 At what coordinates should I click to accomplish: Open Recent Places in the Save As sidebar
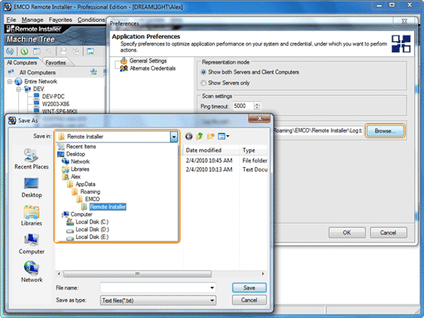tap(31, 159)
